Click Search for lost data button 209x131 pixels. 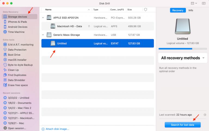point(183,125)
